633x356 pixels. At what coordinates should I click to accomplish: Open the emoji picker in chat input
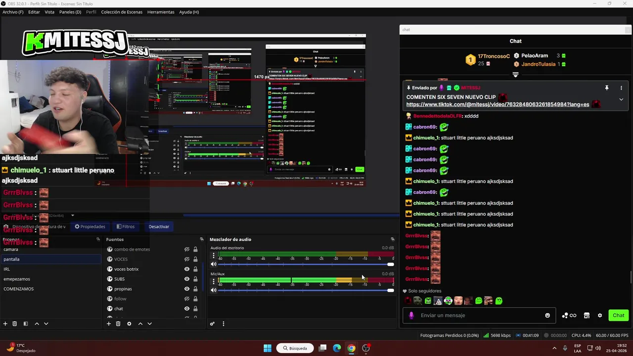point(547,315)
